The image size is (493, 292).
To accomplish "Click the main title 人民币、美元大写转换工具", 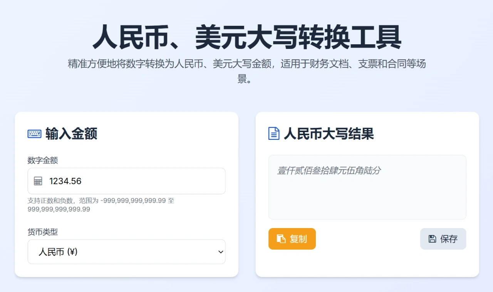I will click(246, 37).
